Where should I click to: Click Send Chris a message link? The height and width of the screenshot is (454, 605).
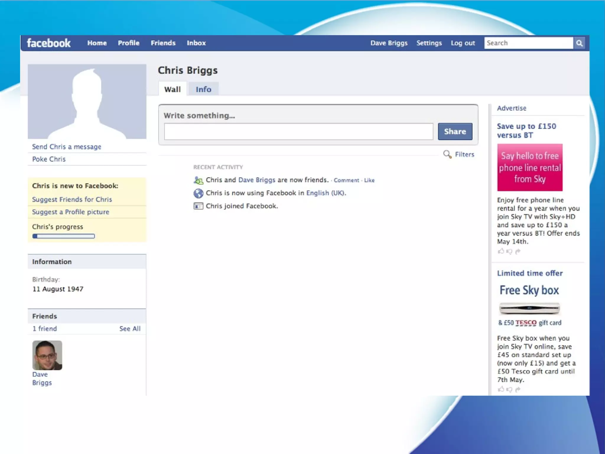[x=66, y=147]
